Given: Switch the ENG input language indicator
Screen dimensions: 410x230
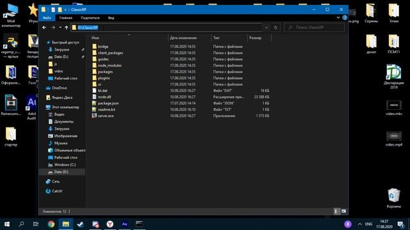Looking at the screenshot, I should [368, 224].
